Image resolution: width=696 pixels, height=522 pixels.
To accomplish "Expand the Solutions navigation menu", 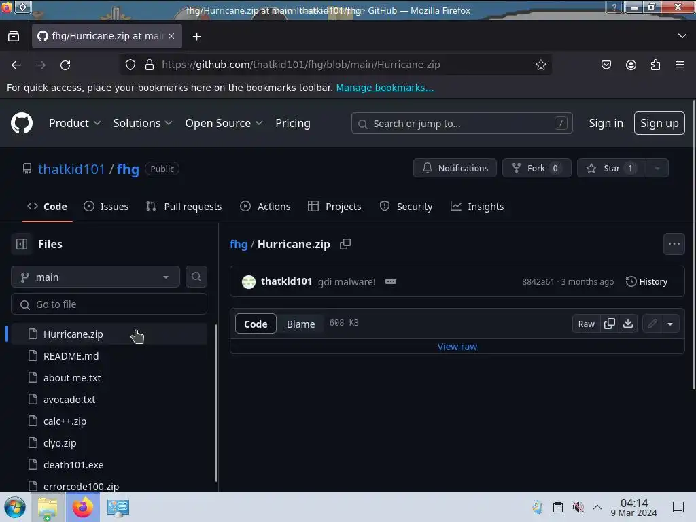I will tap(143, 123).
